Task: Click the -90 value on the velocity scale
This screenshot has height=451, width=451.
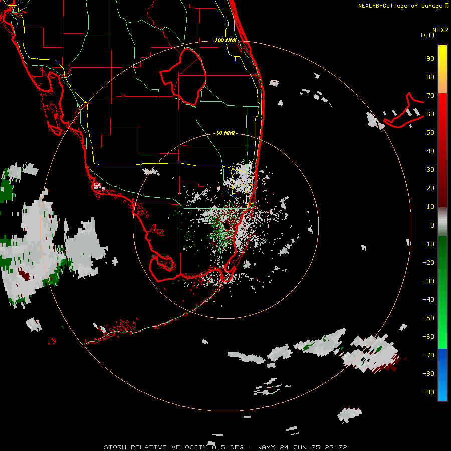Action: 428,392
